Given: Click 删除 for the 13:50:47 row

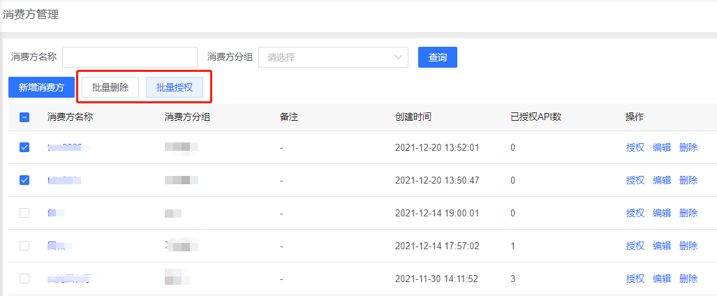Looking at the screenshot, I should point(688,180).
